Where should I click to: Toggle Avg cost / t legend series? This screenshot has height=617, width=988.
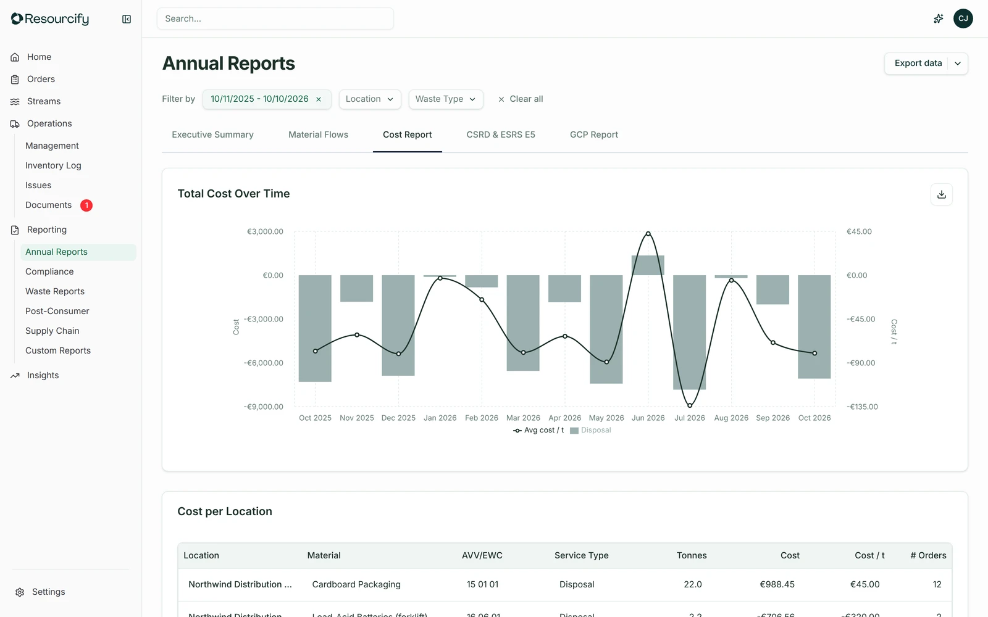[538, 430]
